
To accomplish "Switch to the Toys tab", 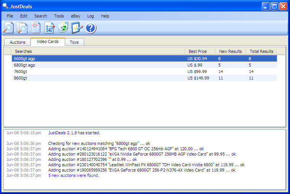I will (74, 42).
